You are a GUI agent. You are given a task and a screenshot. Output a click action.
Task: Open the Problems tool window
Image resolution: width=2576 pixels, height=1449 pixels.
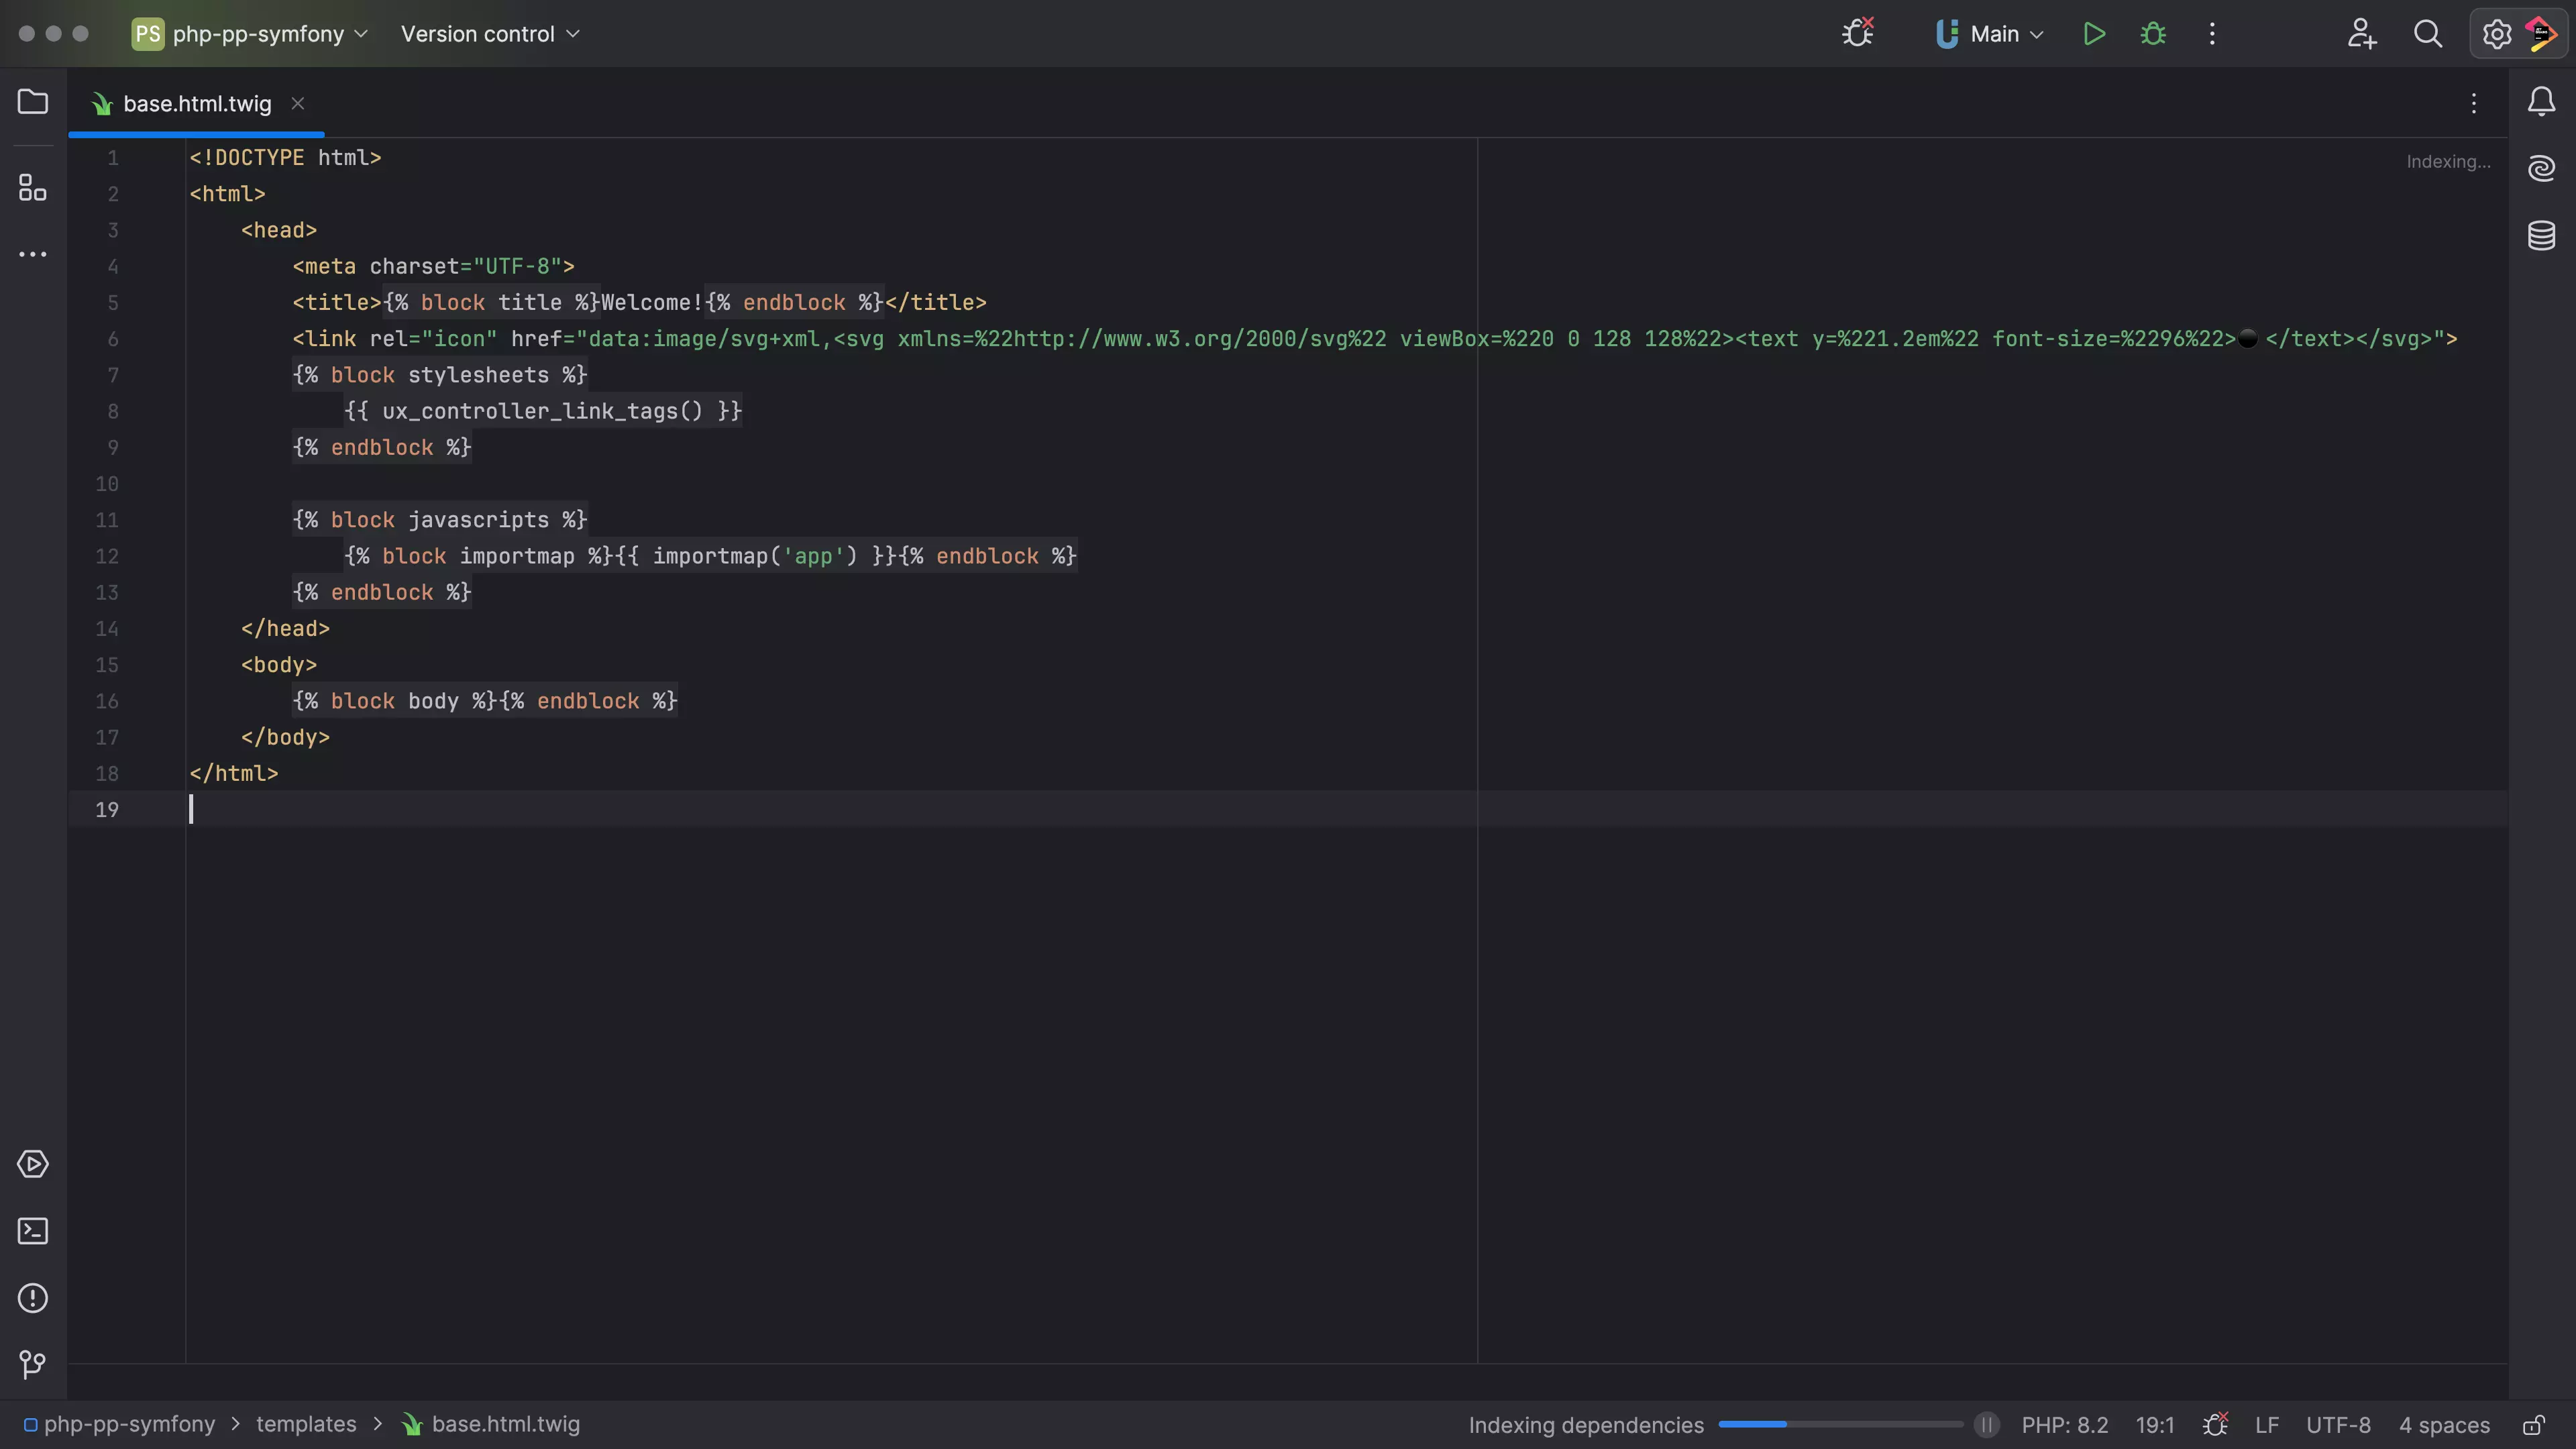[32, 1298]
